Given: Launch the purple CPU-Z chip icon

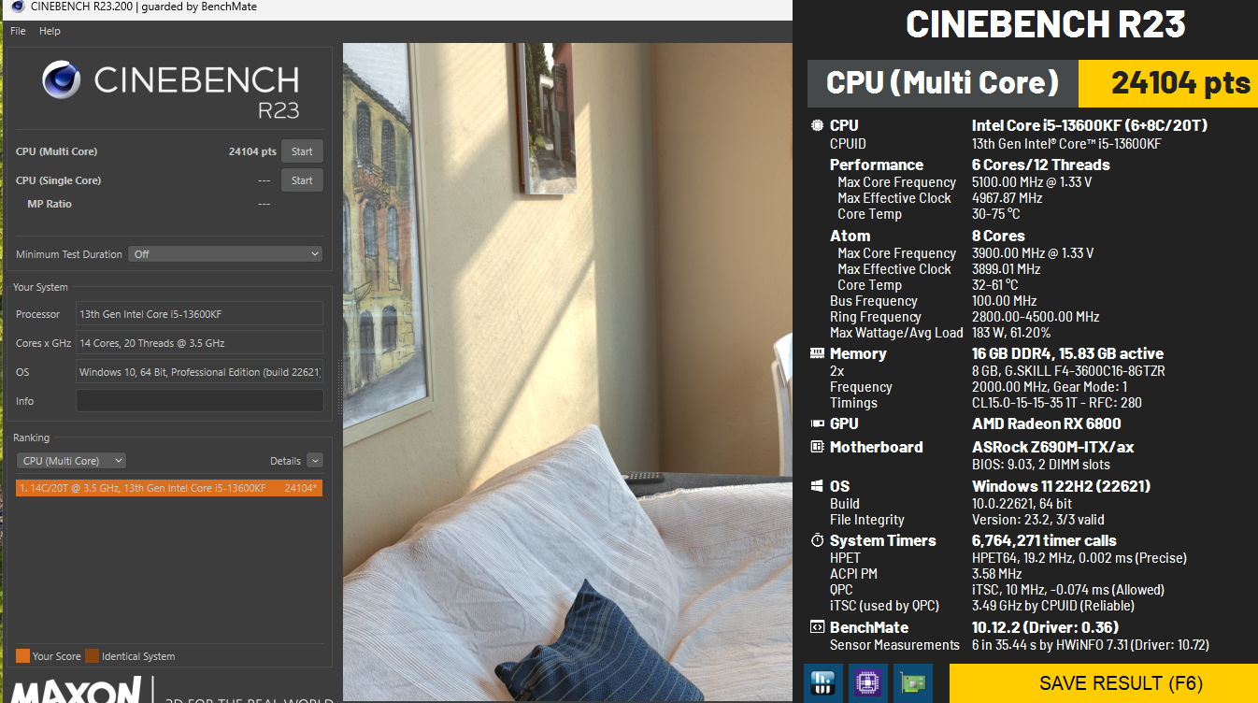Looking at the screenshot, I should [x=868, y=683].
